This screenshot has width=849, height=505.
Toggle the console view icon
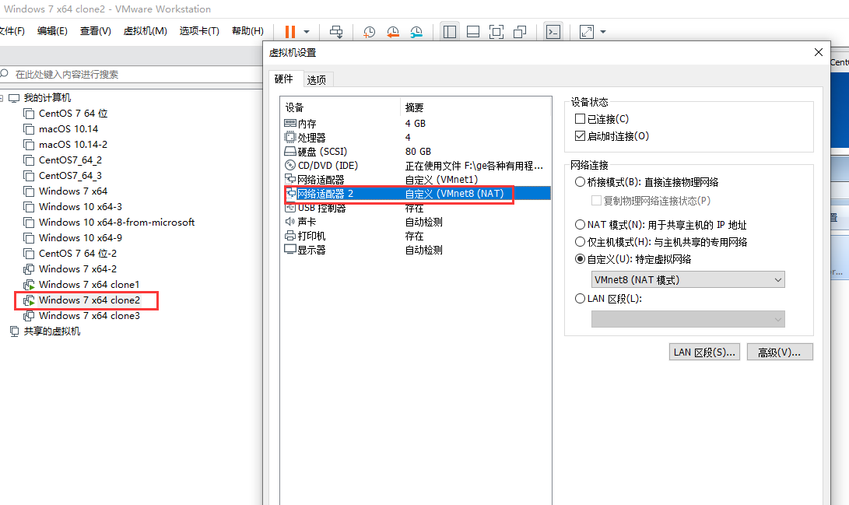tap(553, 32)
